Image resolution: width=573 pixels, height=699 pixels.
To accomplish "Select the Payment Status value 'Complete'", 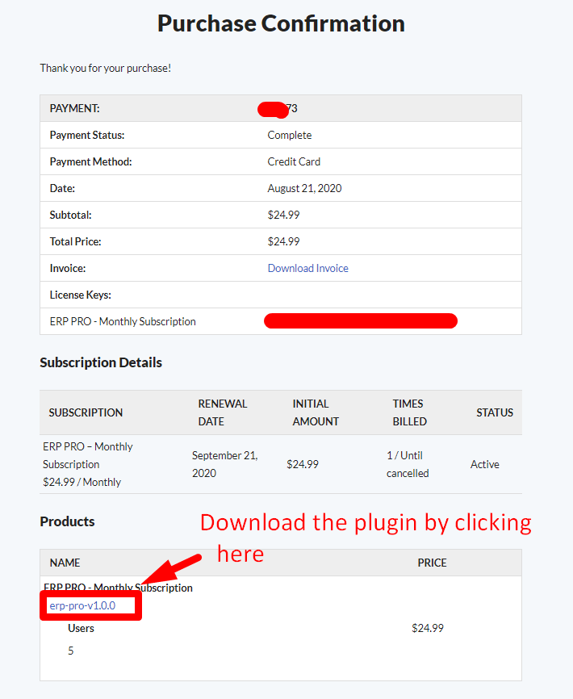I will click(290, 135).
